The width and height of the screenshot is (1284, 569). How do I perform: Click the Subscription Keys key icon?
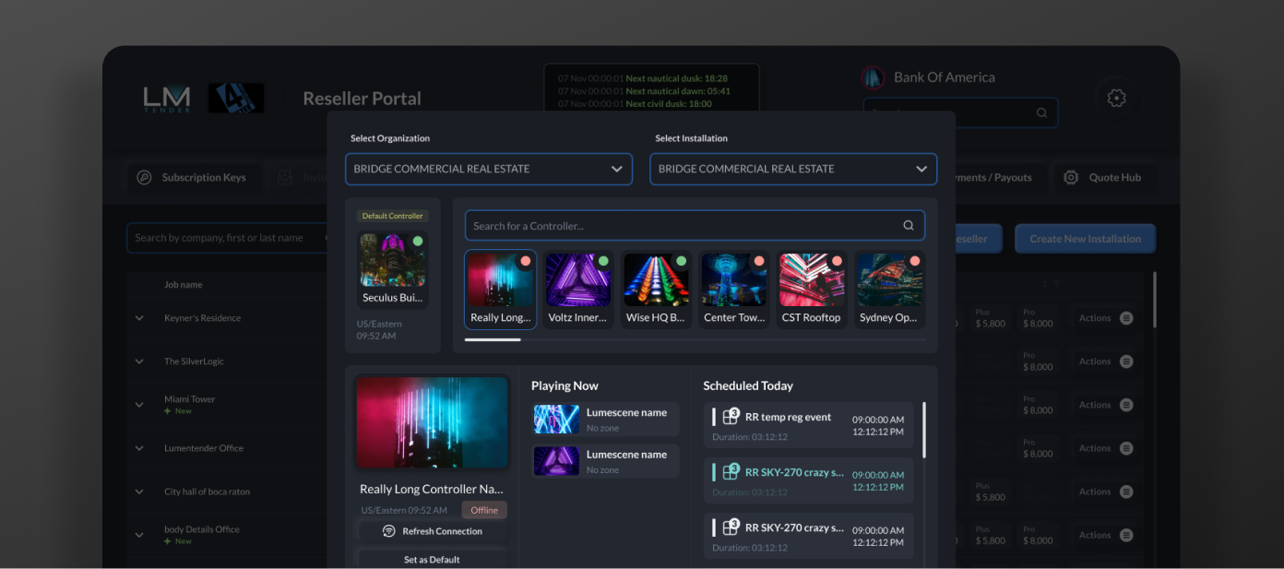tap(144, 177)
